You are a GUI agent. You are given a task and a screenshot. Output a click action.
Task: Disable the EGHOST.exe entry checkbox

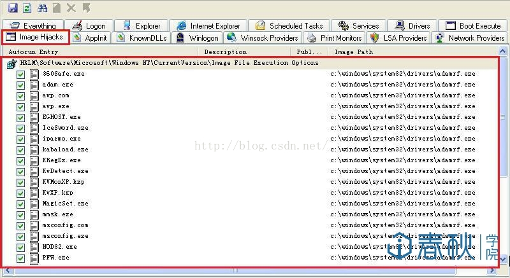point(21,118)
